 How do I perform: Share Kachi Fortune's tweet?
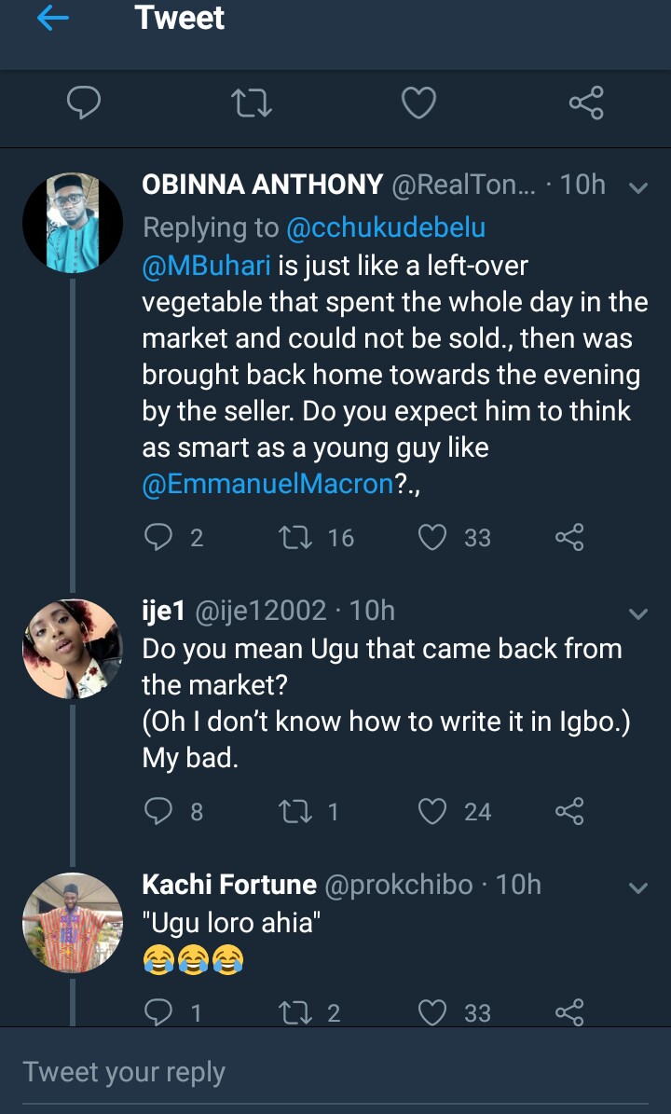(x=569, y=1012)
